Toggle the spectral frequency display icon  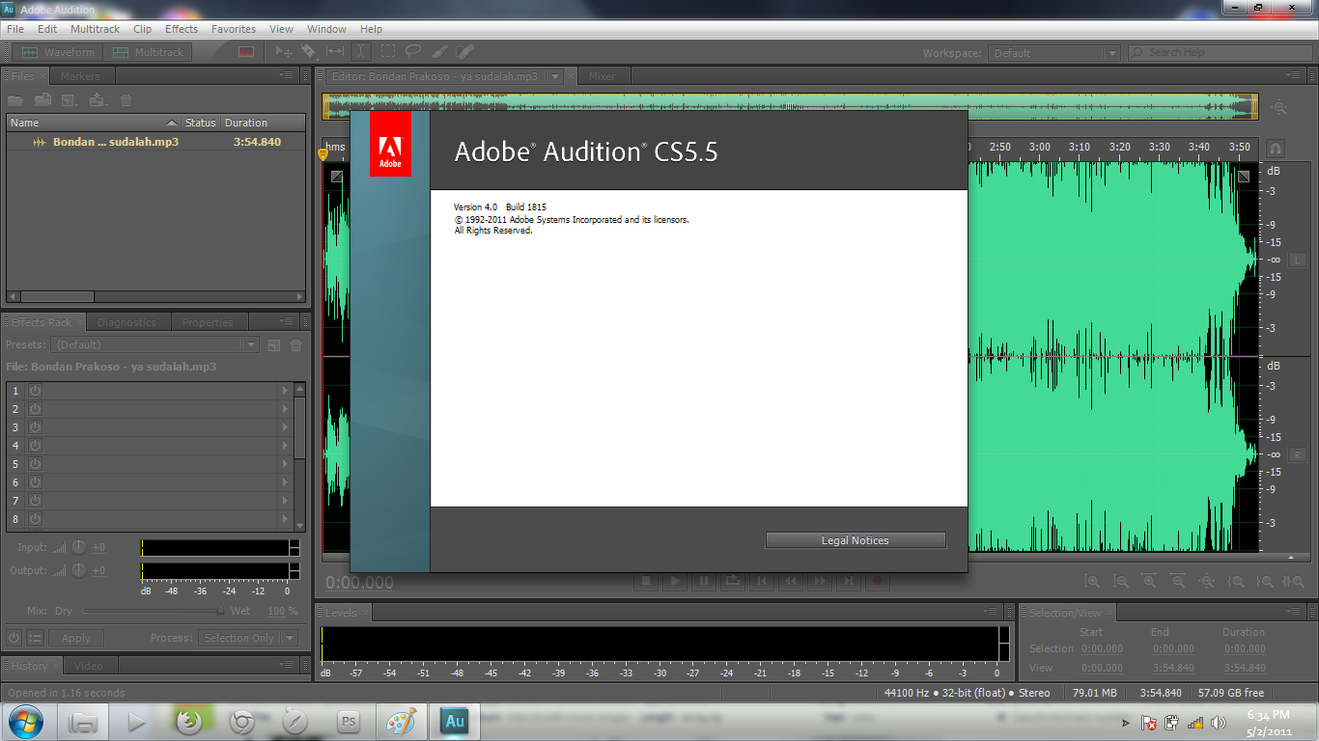coord(246,52)
